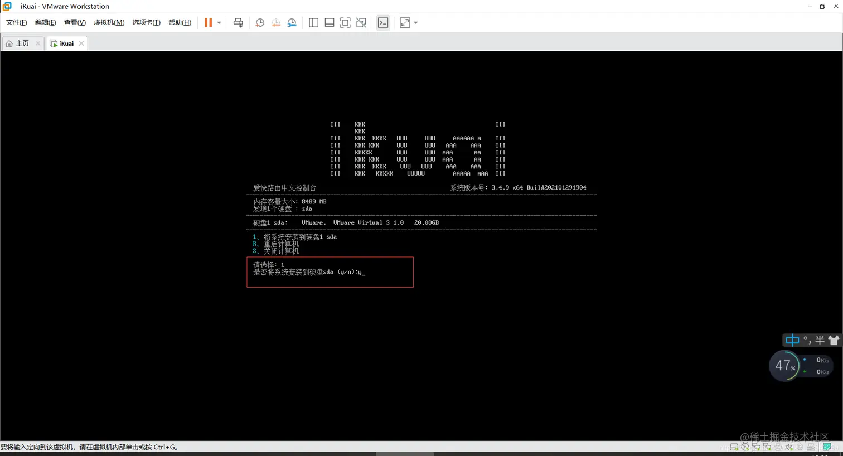
Task: Click the console option S 关闭计算机
Action: click(275, 251)
